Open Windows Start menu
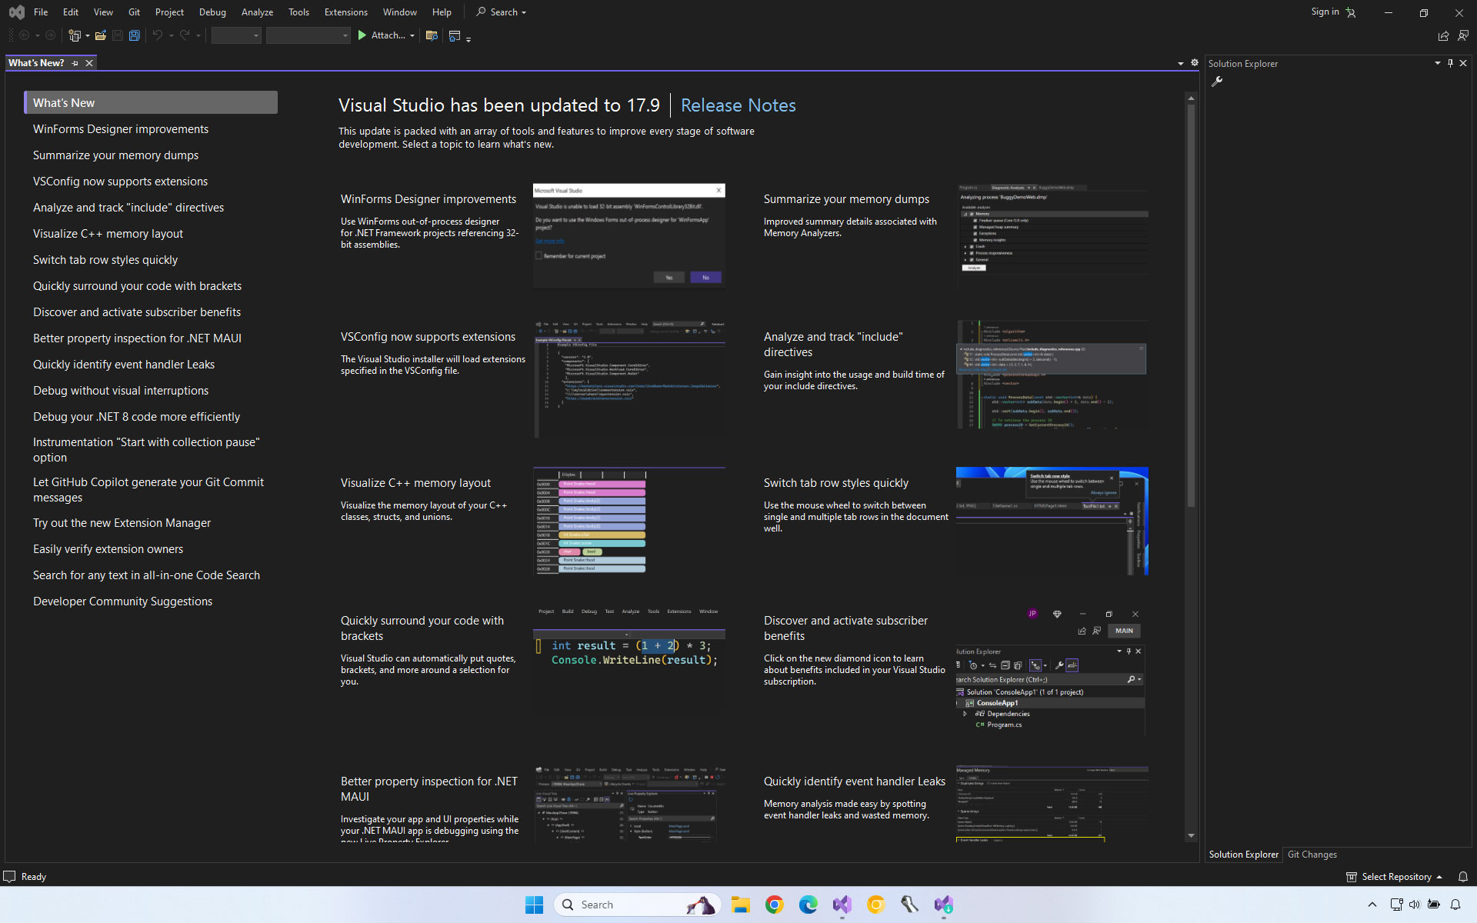1477x923 pixels. 534,905
